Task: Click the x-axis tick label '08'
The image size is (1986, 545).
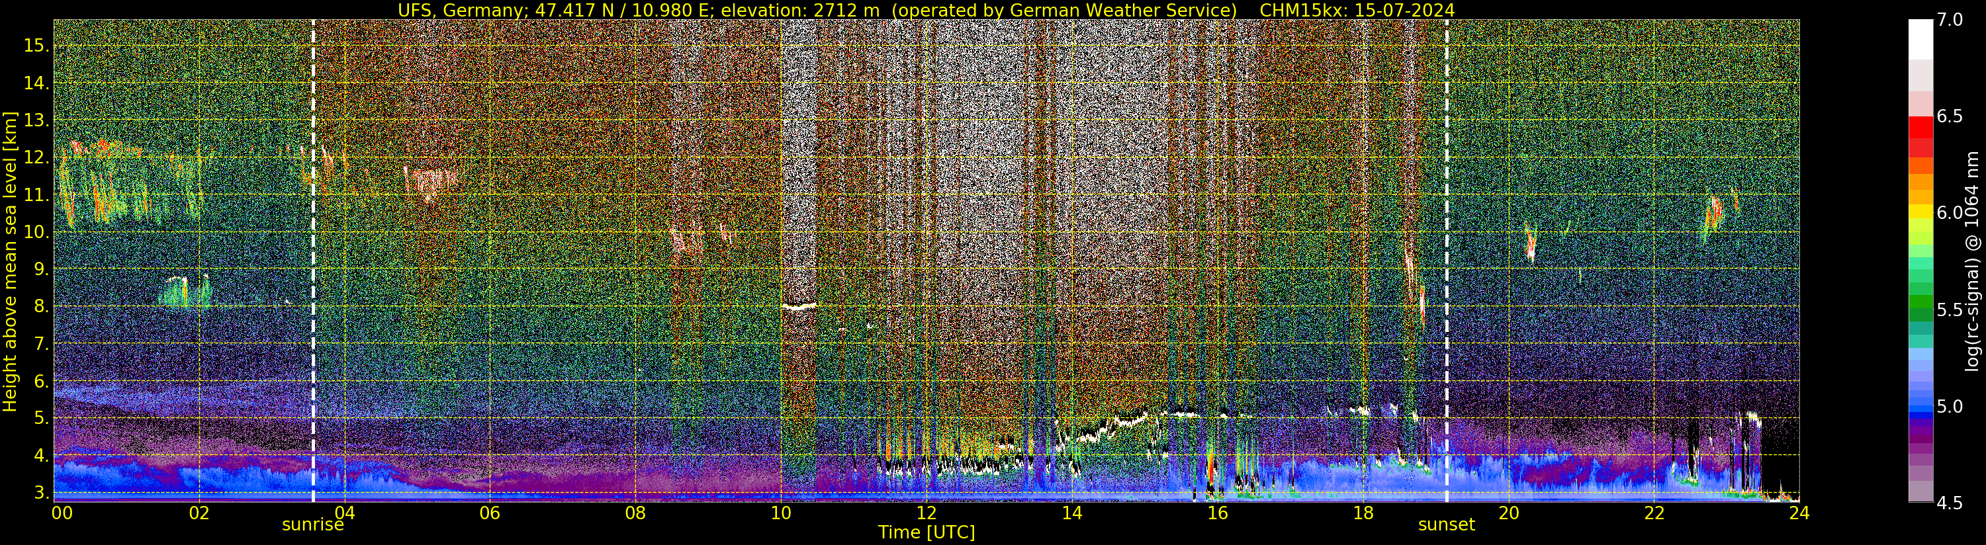Action: coord(635,513)
